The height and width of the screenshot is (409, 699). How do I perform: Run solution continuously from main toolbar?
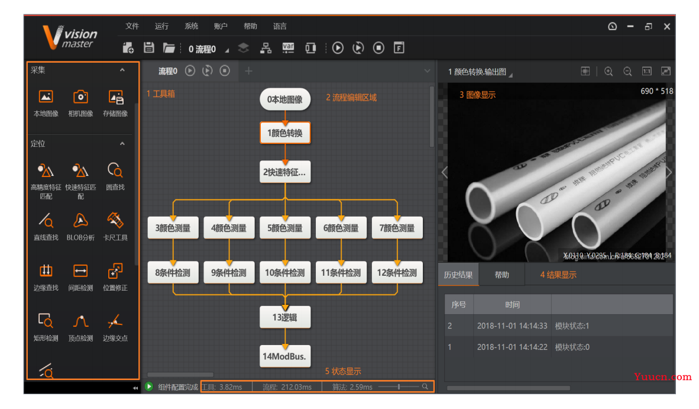point(358,48)
